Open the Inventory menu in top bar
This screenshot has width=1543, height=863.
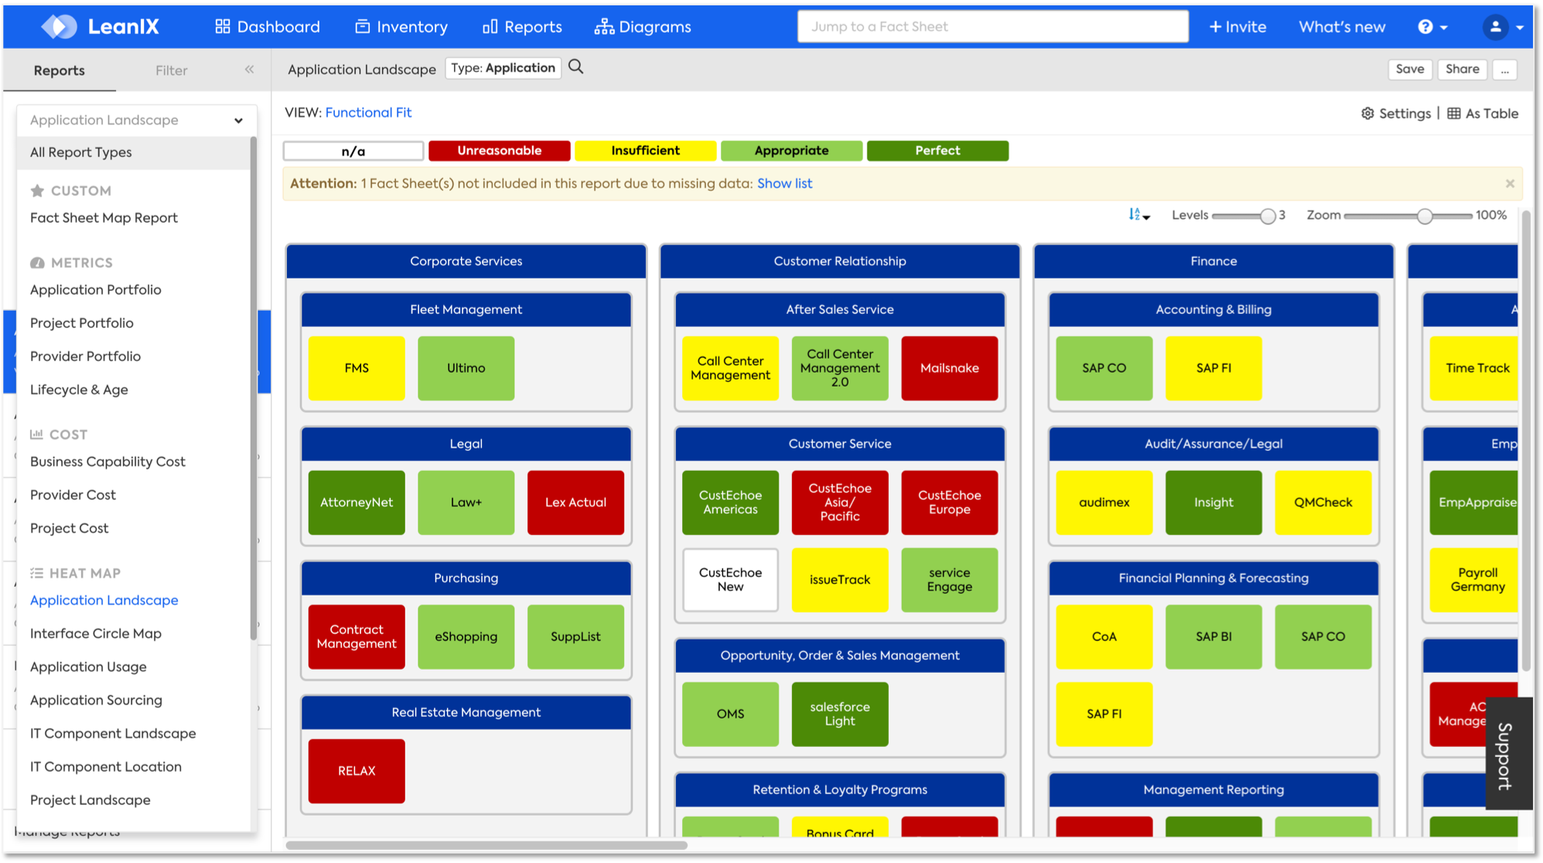click(401, 26)
